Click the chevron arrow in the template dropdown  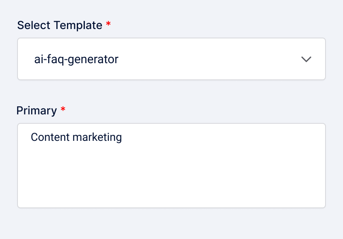[x=306, y=59]
